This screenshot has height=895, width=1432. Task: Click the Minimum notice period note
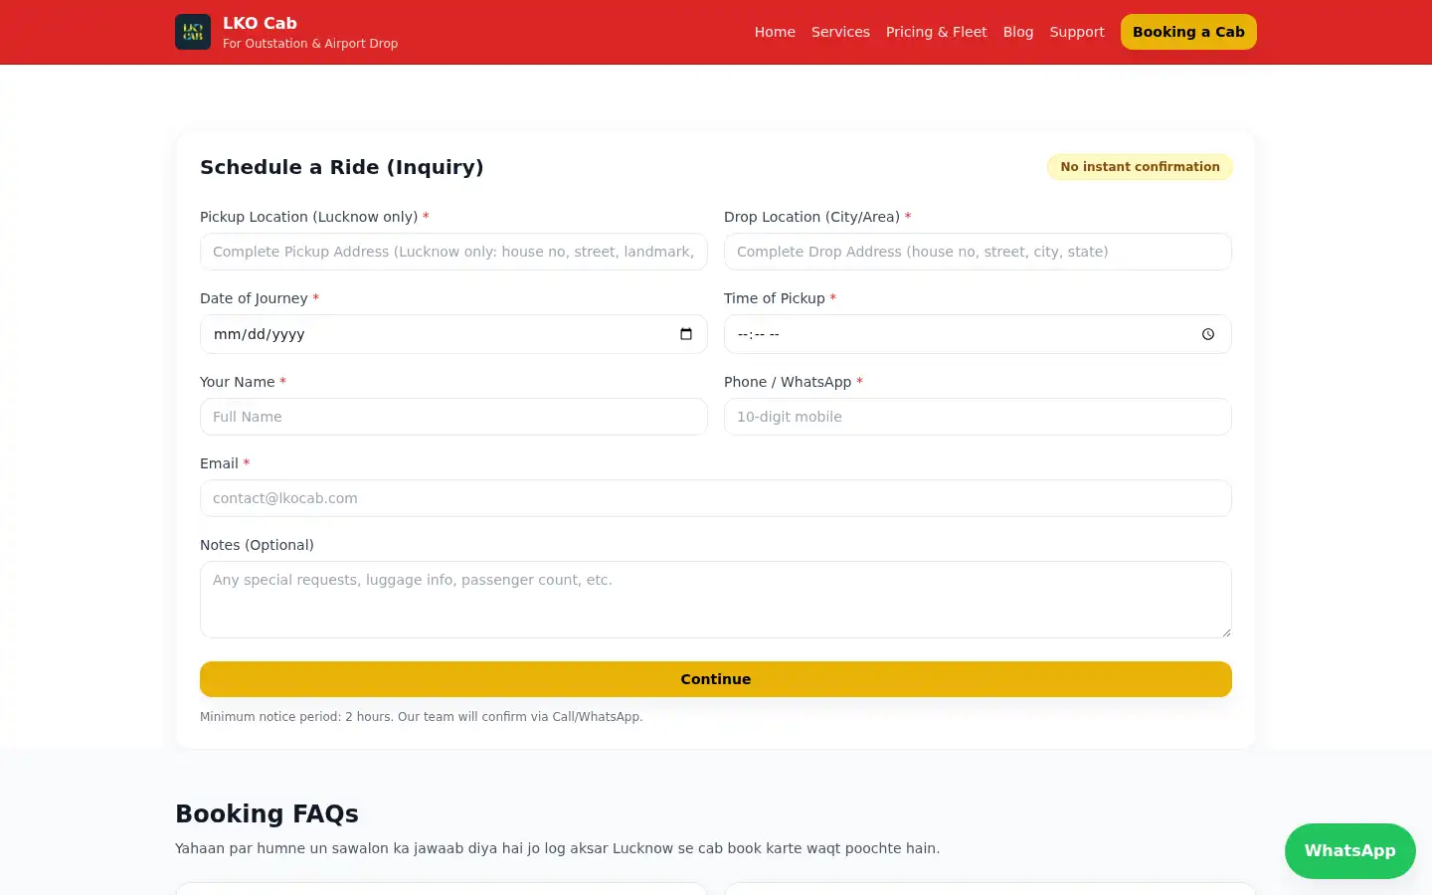click(x=422, y=717)
